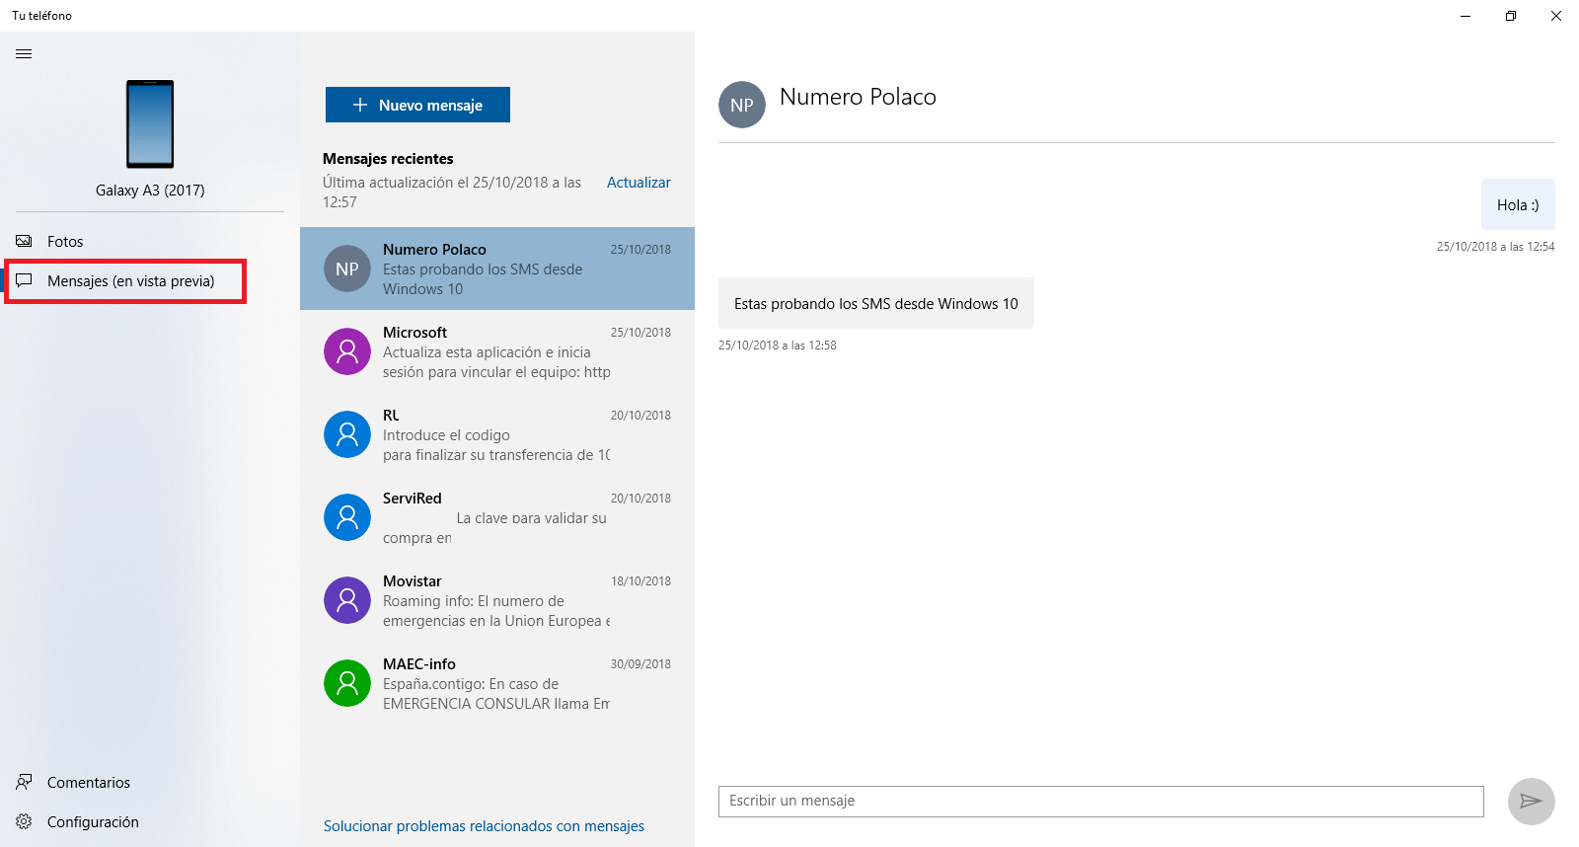Click the NP avatar in conversation header
This screenshot has width=1579, height=847.
[742, 105]
